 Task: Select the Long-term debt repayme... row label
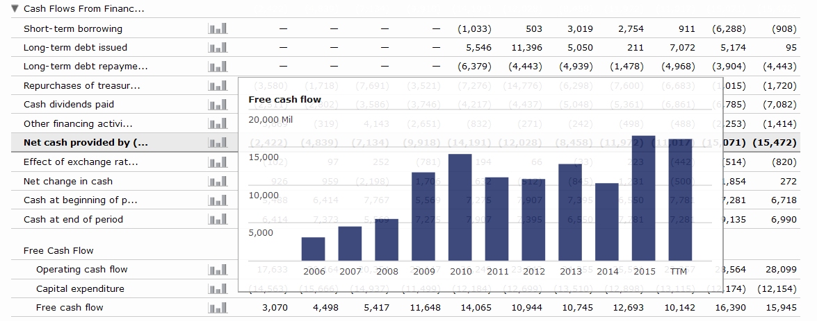click(x=86, y=67)
